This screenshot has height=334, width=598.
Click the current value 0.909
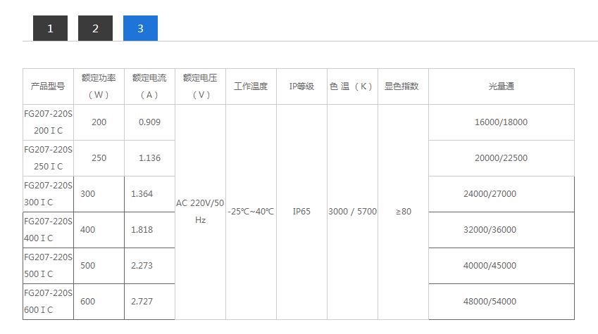(x=149, y=122)
